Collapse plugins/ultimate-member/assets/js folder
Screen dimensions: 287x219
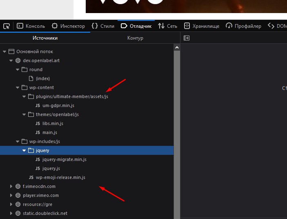(24, 96)
